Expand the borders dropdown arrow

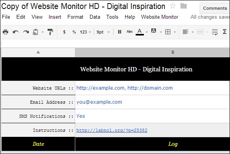175,32
